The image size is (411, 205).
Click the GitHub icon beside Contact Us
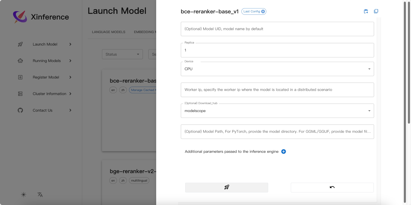[x=20, y=110]
